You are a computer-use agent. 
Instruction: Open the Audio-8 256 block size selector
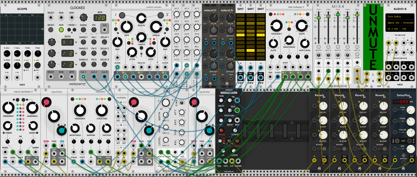coord(407,29)
